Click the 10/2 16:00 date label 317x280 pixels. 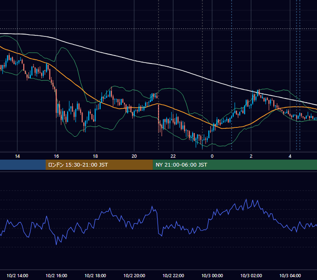tap(56, 275)
